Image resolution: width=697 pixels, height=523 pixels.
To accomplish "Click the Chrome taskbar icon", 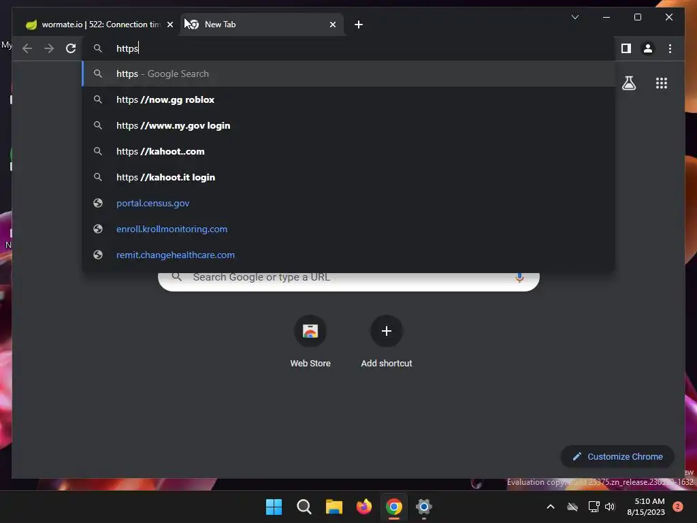I will tap(394, 507).
